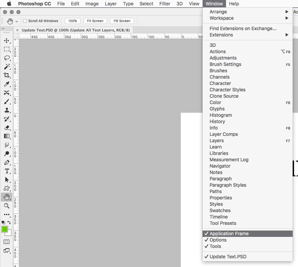Select the Dodge tool
This screenshot has height=267, width=298.
tap(7, 154)
